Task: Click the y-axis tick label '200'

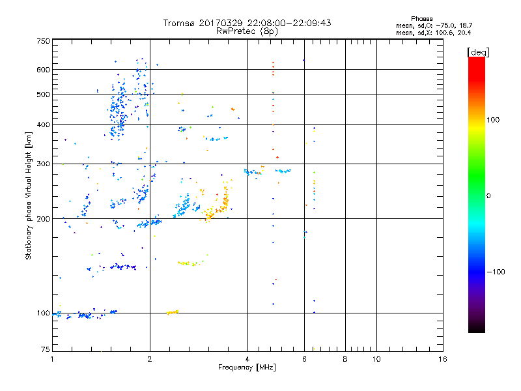Action: 43,219
